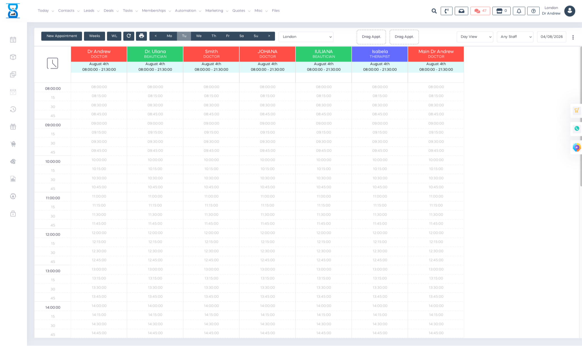Open the London location dropdown
The width and height of the screenshot is (582, 346).
[306, 37]
